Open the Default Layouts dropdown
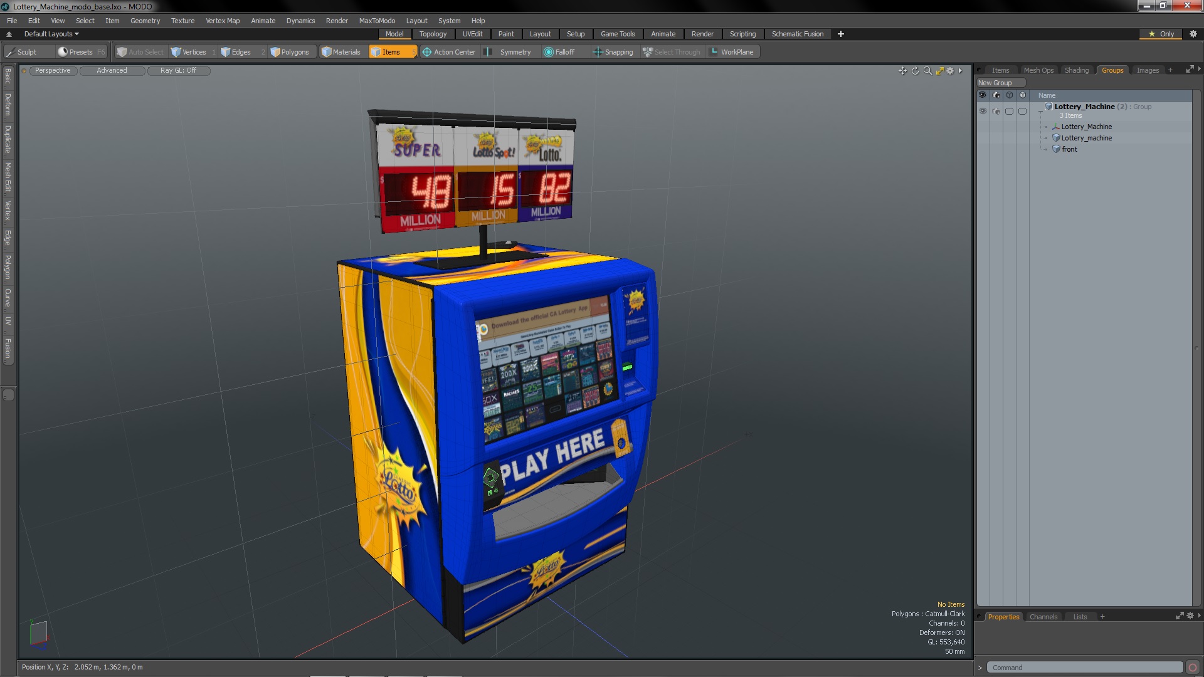This screenshot has width=1204, height=677. click(51, 34)
